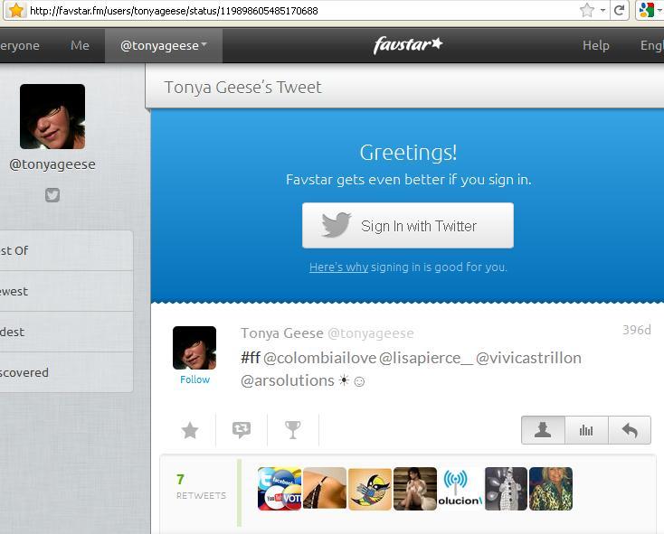The height and width of the screenshot is (534, 664).
Task: Click the grey star in the address bar
Action: [x=587, y=10]
